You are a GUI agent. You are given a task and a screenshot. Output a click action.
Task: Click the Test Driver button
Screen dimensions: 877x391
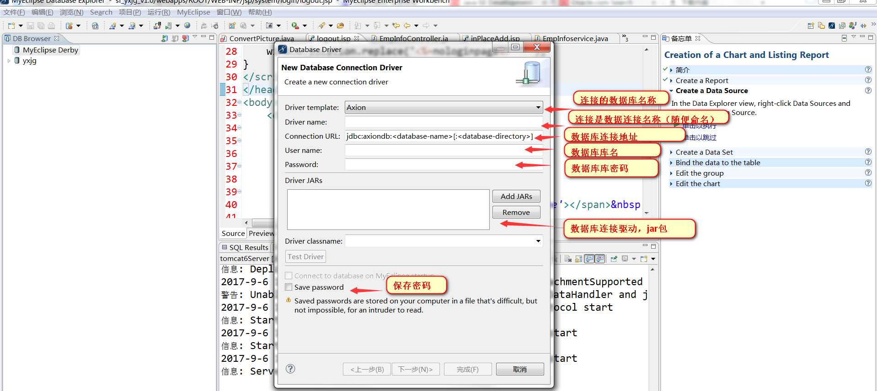(305, 256)
